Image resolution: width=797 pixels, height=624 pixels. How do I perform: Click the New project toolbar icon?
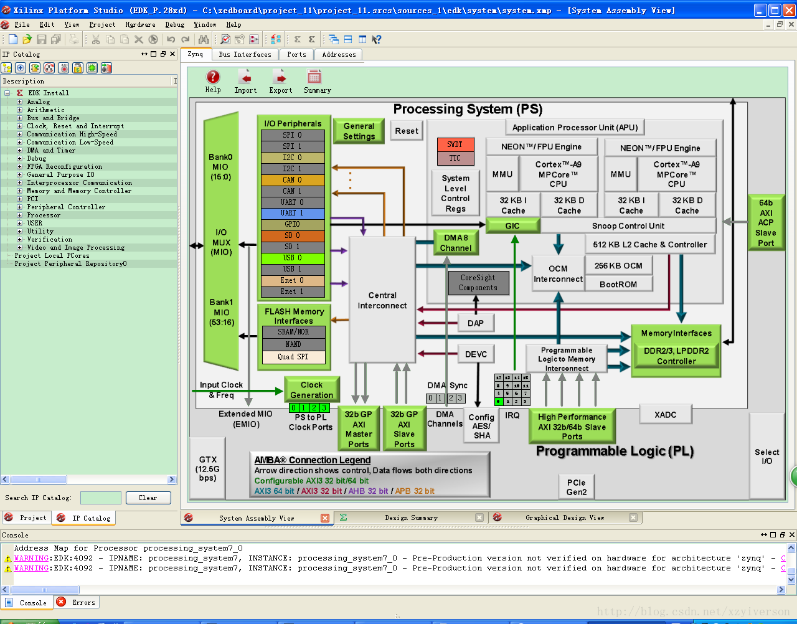tap(12, 39)
